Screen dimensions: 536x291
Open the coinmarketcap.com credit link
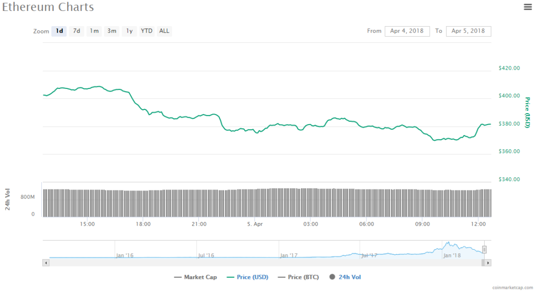513,287
